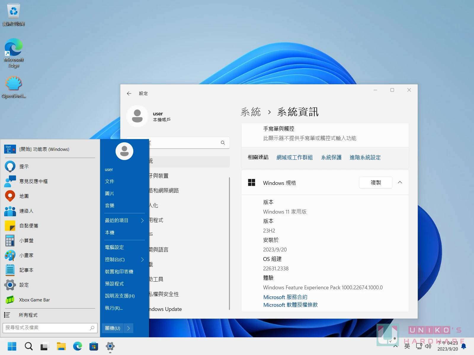Launch 地圖 Maps app icon
474x355 pixels.
click(10, 196)
